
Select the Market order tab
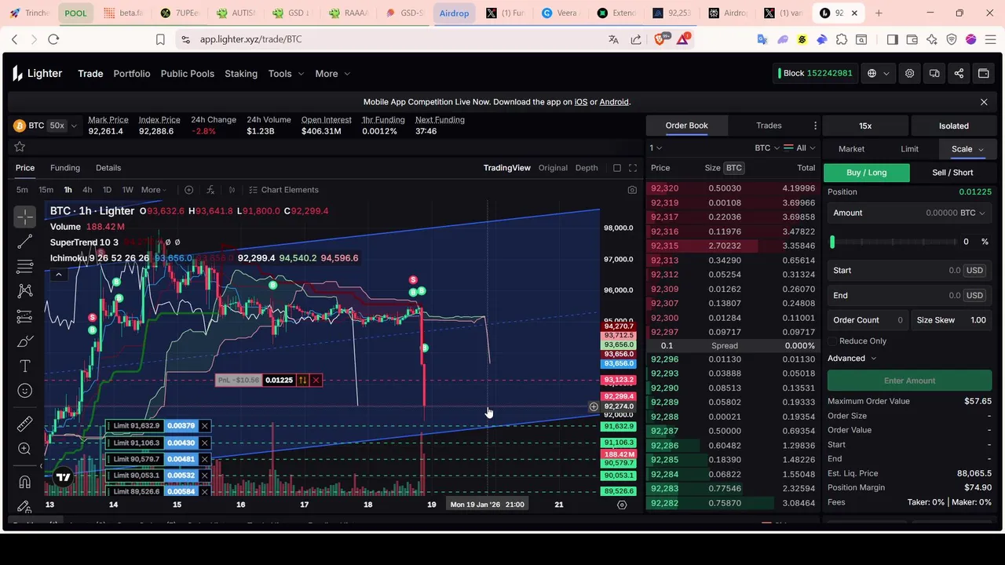point(851,149)
